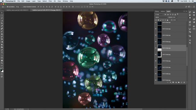Select the Crop tool
The height and width of the screenshot is (110, 196).
click(2, 23)
